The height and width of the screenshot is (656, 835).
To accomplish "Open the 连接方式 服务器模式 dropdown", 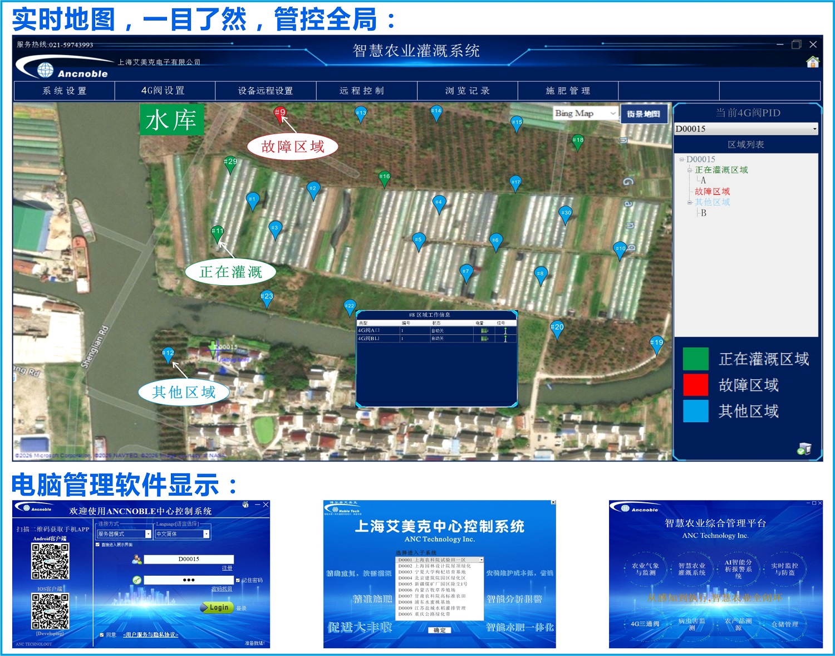I will (124, 534).
